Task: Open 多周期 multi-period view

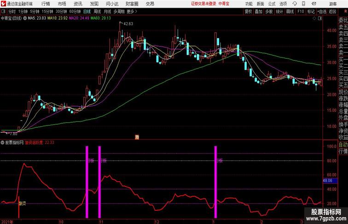Action: pyautogui.click(x=119, y=11)
